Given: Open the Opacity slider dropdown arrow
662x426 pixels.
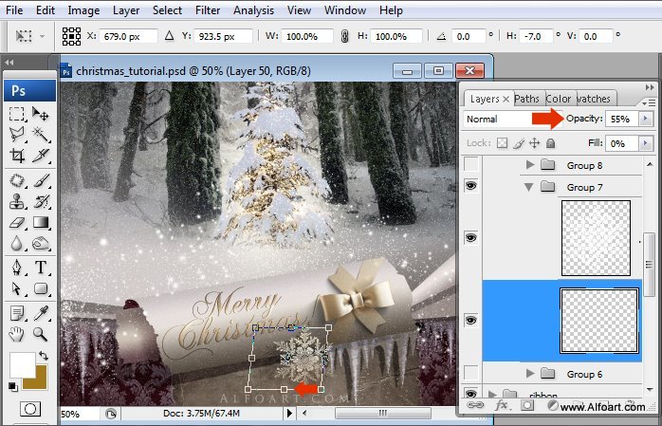Looking at the screenshot, I should pos(645,119).
